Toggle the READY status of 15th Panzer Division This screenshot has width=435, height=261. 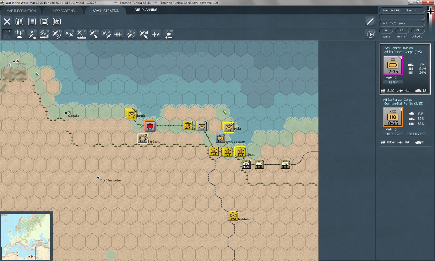393,82
